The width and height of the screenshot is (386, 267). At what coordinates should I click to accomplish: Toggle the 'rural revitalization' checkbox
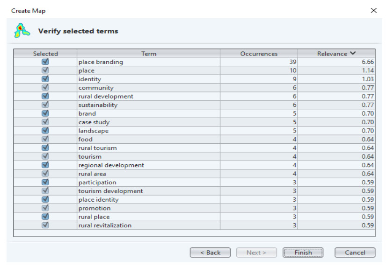[45, 225]
